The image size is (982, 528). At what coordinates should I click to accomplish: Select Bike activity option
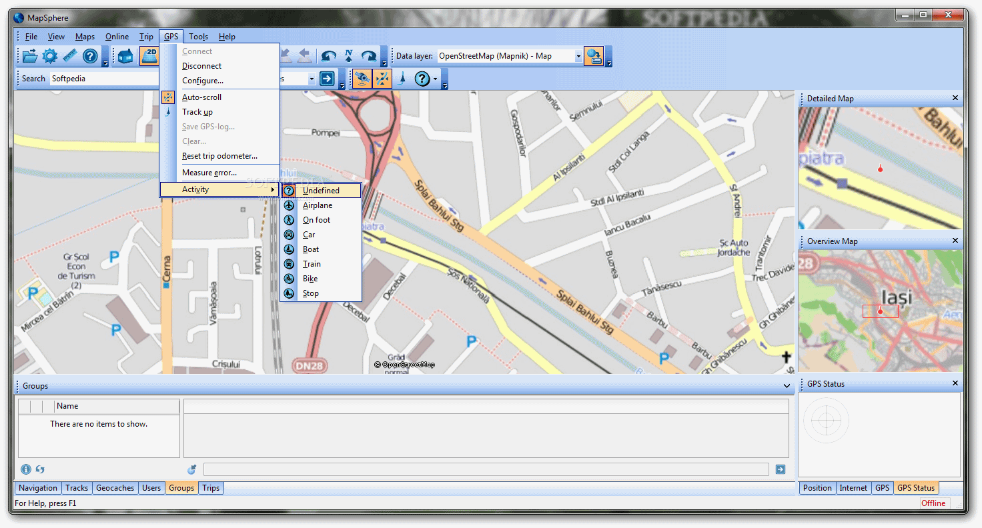321,279
